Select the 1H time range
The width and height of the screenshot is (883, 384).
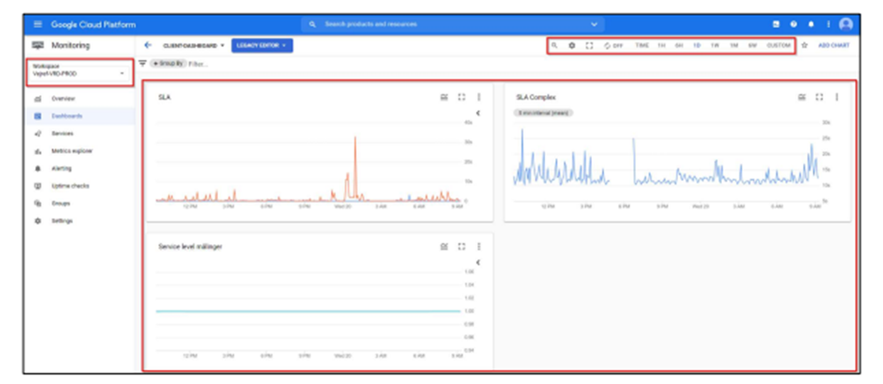tap(661, 45)
